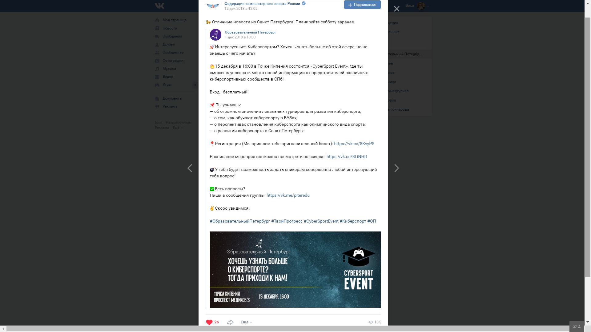The width and height of the screenshot is (591, 332).
Task: Go to the next post with the right arrow
Action: pos(396,168)
